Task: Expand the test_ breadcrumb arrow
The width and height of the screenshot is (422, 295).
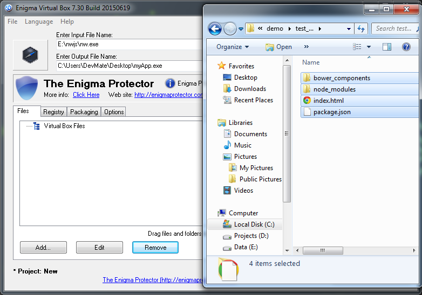Action: 319,29
